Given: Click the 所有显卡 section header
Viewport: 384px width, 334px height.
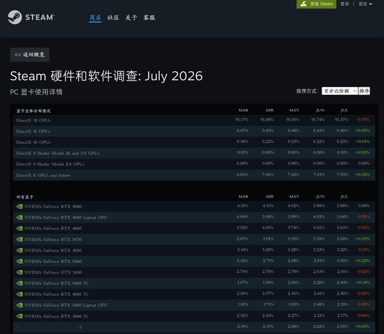Looking at the screenshot, I should pyautogui.click(x=25, y=197).
